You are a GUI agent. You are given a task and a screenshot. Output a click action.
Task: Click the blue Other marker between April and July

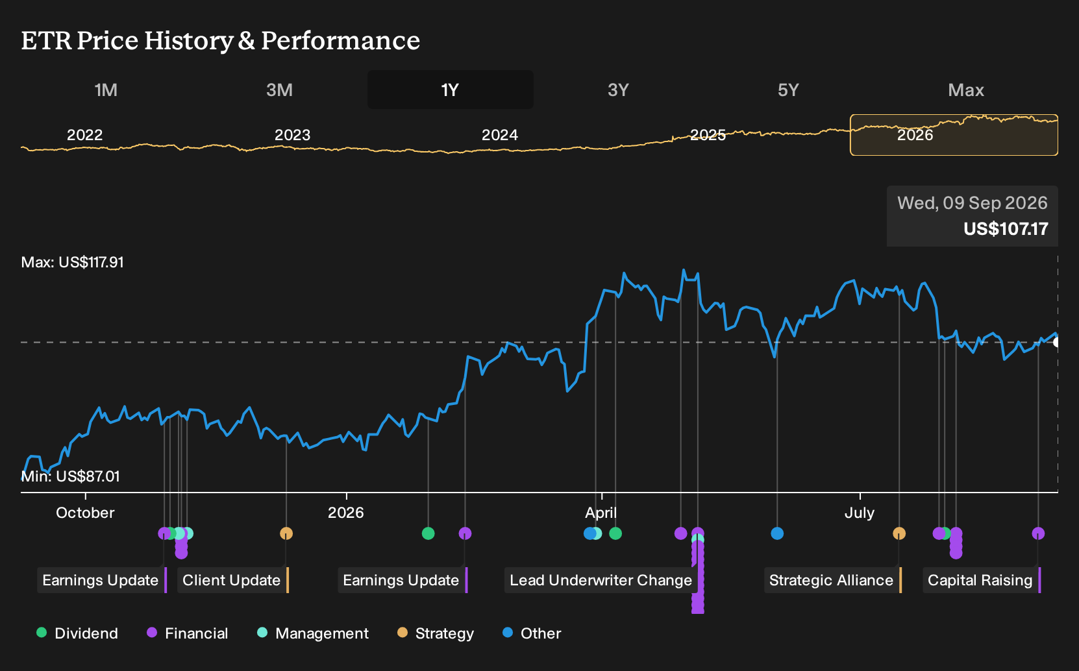click(777, 533)
